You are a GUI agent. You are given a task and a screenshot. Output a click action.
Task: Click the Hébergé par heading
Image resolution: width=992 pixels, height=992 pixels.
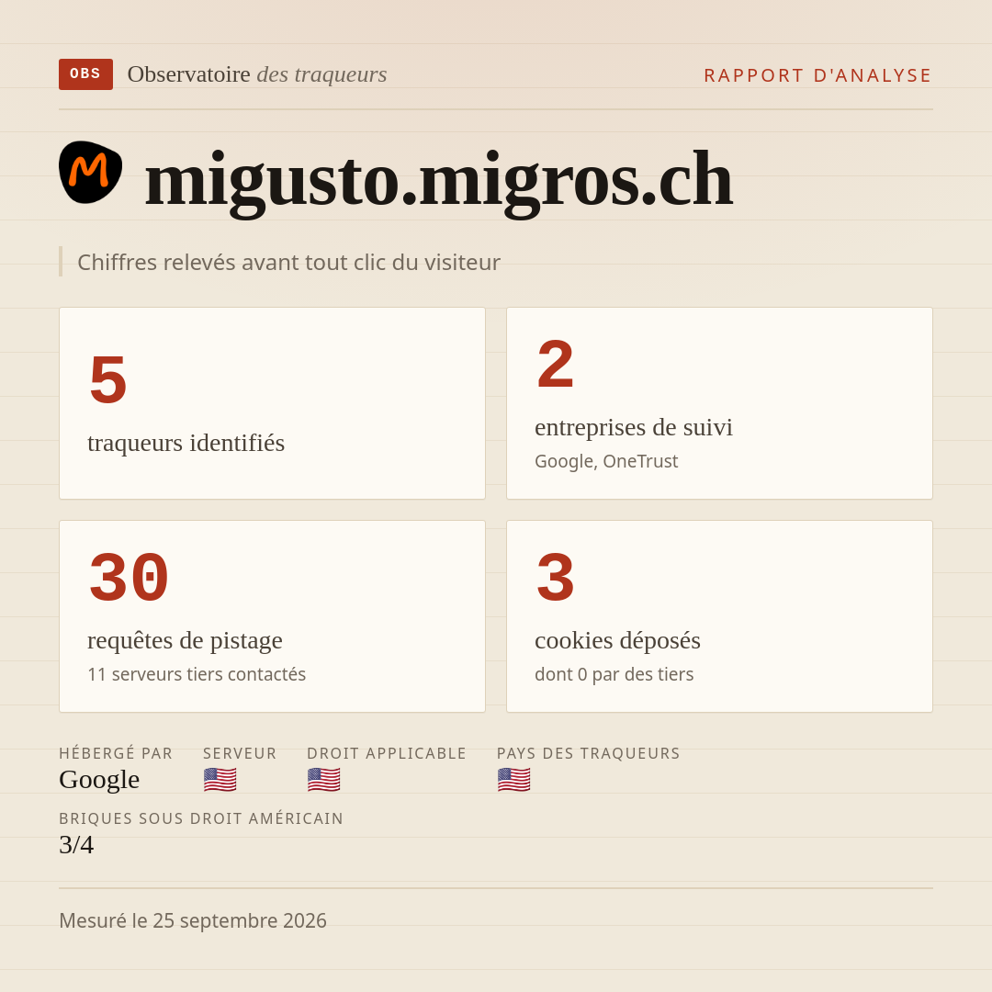pos(116,753)
